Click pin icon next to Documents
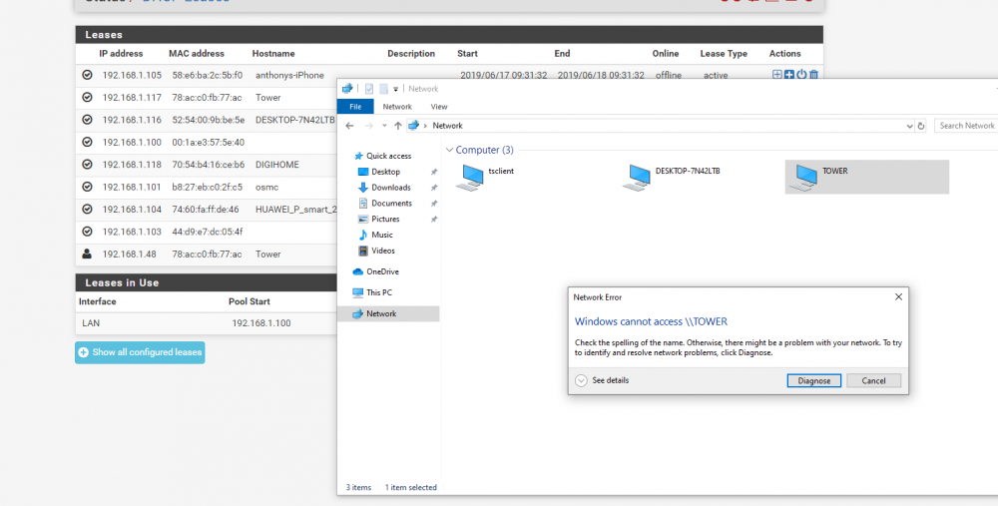The width and height of the screenshot is (998, 506). (x=434, y=204)
